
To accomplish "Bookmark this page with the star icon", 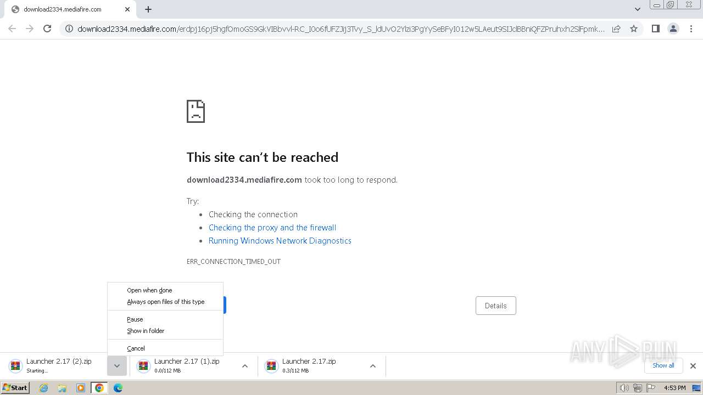I will (634, 29).
